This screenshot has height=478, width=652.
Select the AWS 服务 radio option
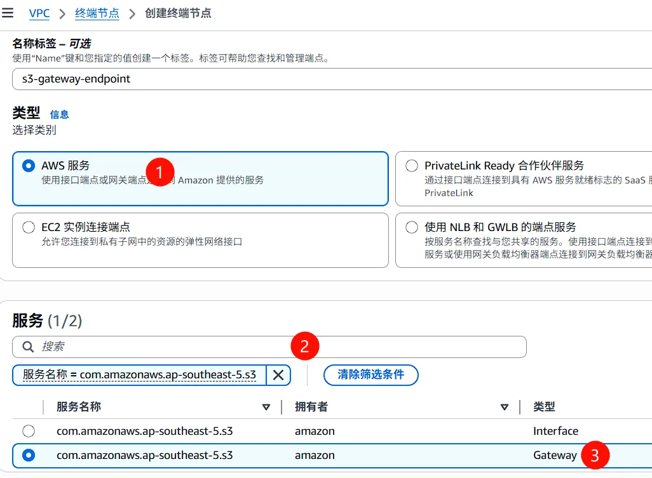click(29, 166)
